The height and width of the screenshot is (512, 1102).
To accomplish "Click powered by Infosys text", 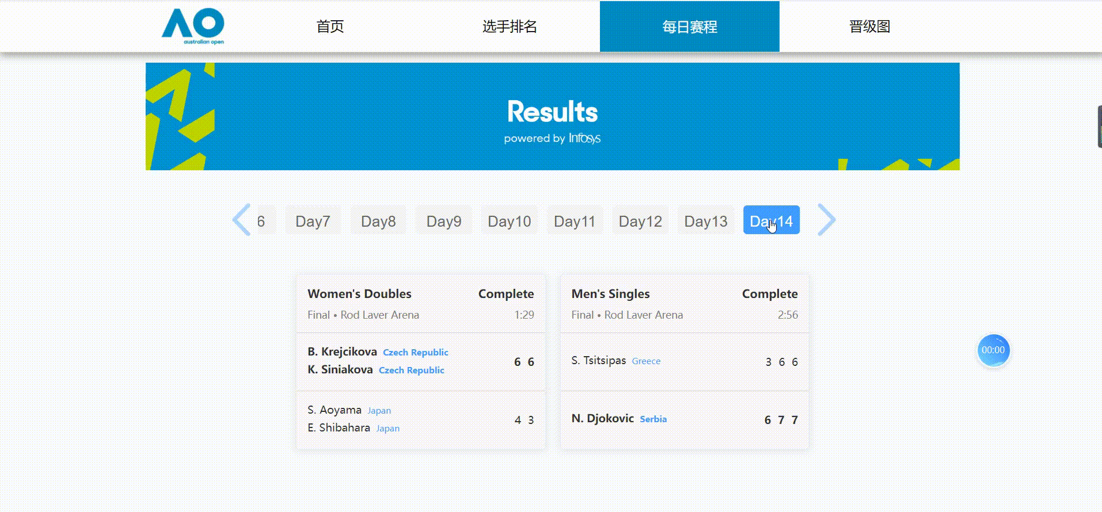I will (552, 138).
